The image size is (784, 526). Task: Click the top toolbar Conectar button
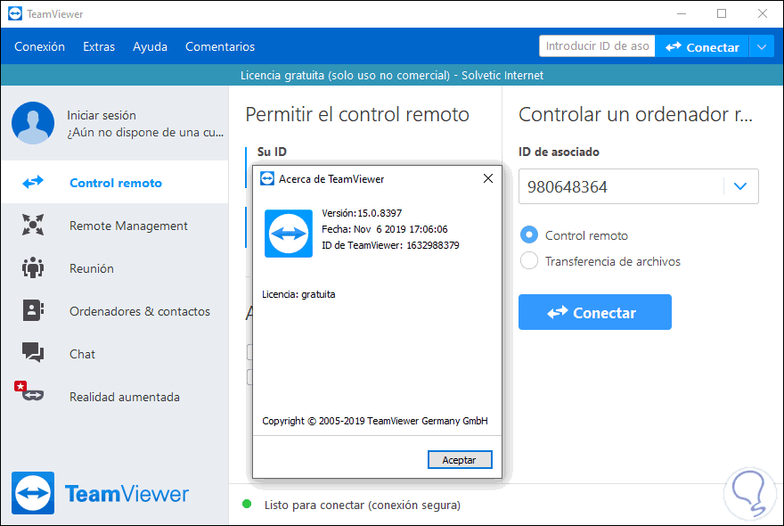(701, 47)
